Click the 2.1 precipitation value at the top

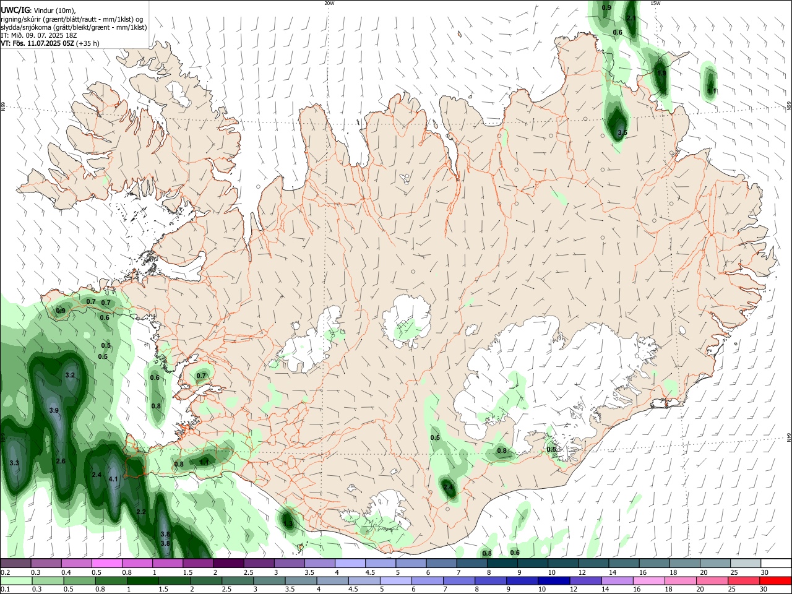631,19
